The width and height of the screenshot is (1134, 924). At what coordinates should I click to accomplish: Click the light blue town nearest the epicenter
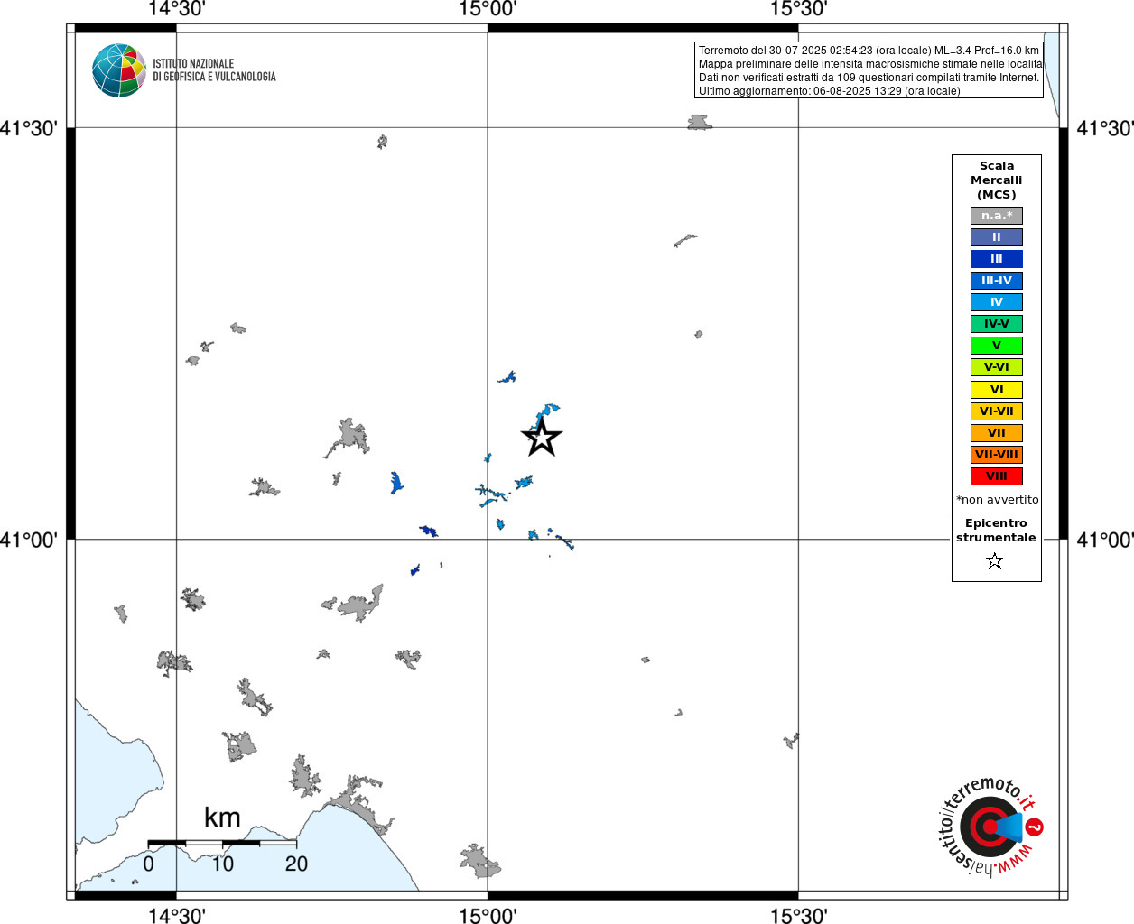click(x=546, y=413)
